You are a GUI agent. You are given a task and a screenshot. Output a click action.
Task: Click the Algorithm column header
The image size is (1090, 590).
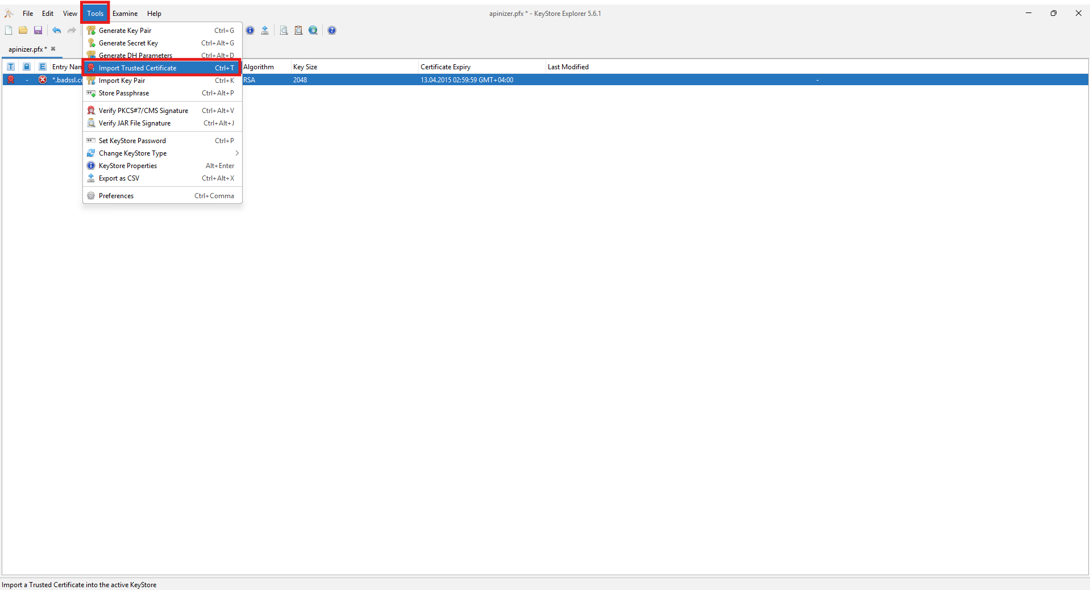pyautogui.click(x=266, y=67)
